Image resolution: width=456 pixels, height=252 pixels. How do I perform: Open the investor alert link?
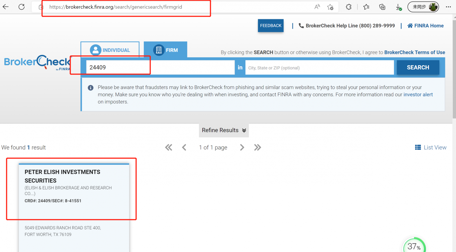click(418, 95)
